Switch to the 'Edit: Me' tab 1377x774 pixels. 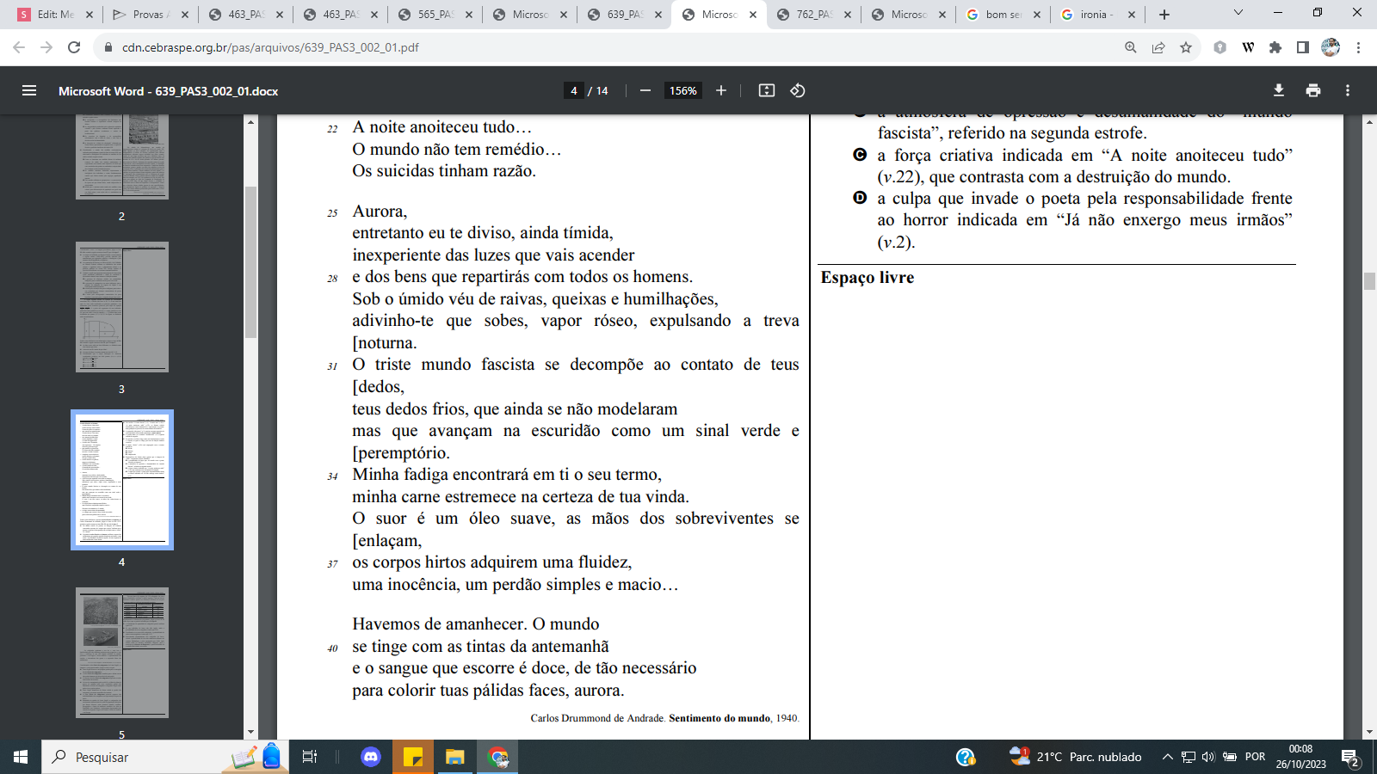(56, 15)
